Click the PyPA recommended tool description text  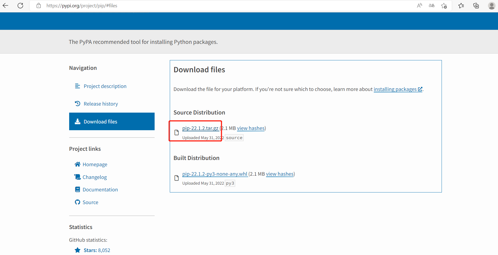143,42
